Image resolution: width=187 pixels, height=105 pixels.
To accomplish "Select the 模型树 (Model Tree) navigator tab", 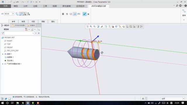I will tap(6, 25).
